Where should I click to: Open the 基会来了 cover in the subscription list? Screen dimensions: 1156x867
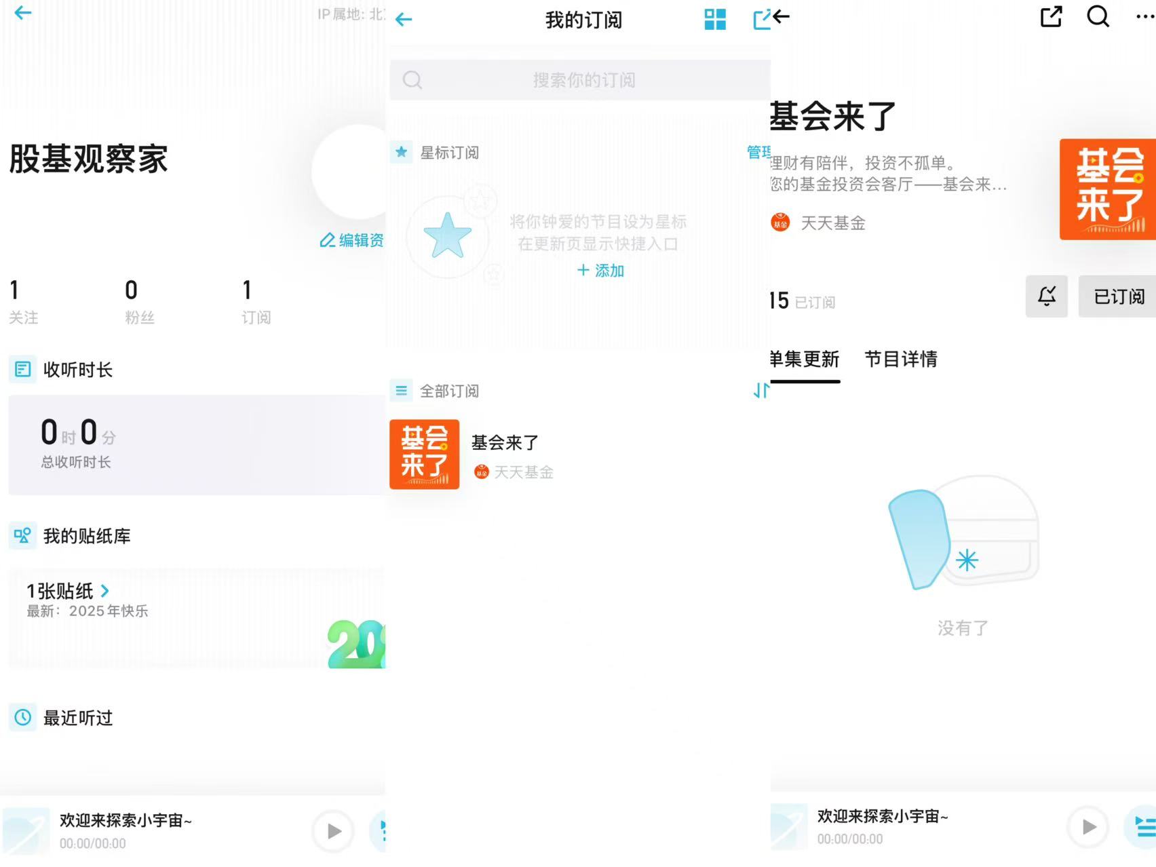(x=425, y=455)
